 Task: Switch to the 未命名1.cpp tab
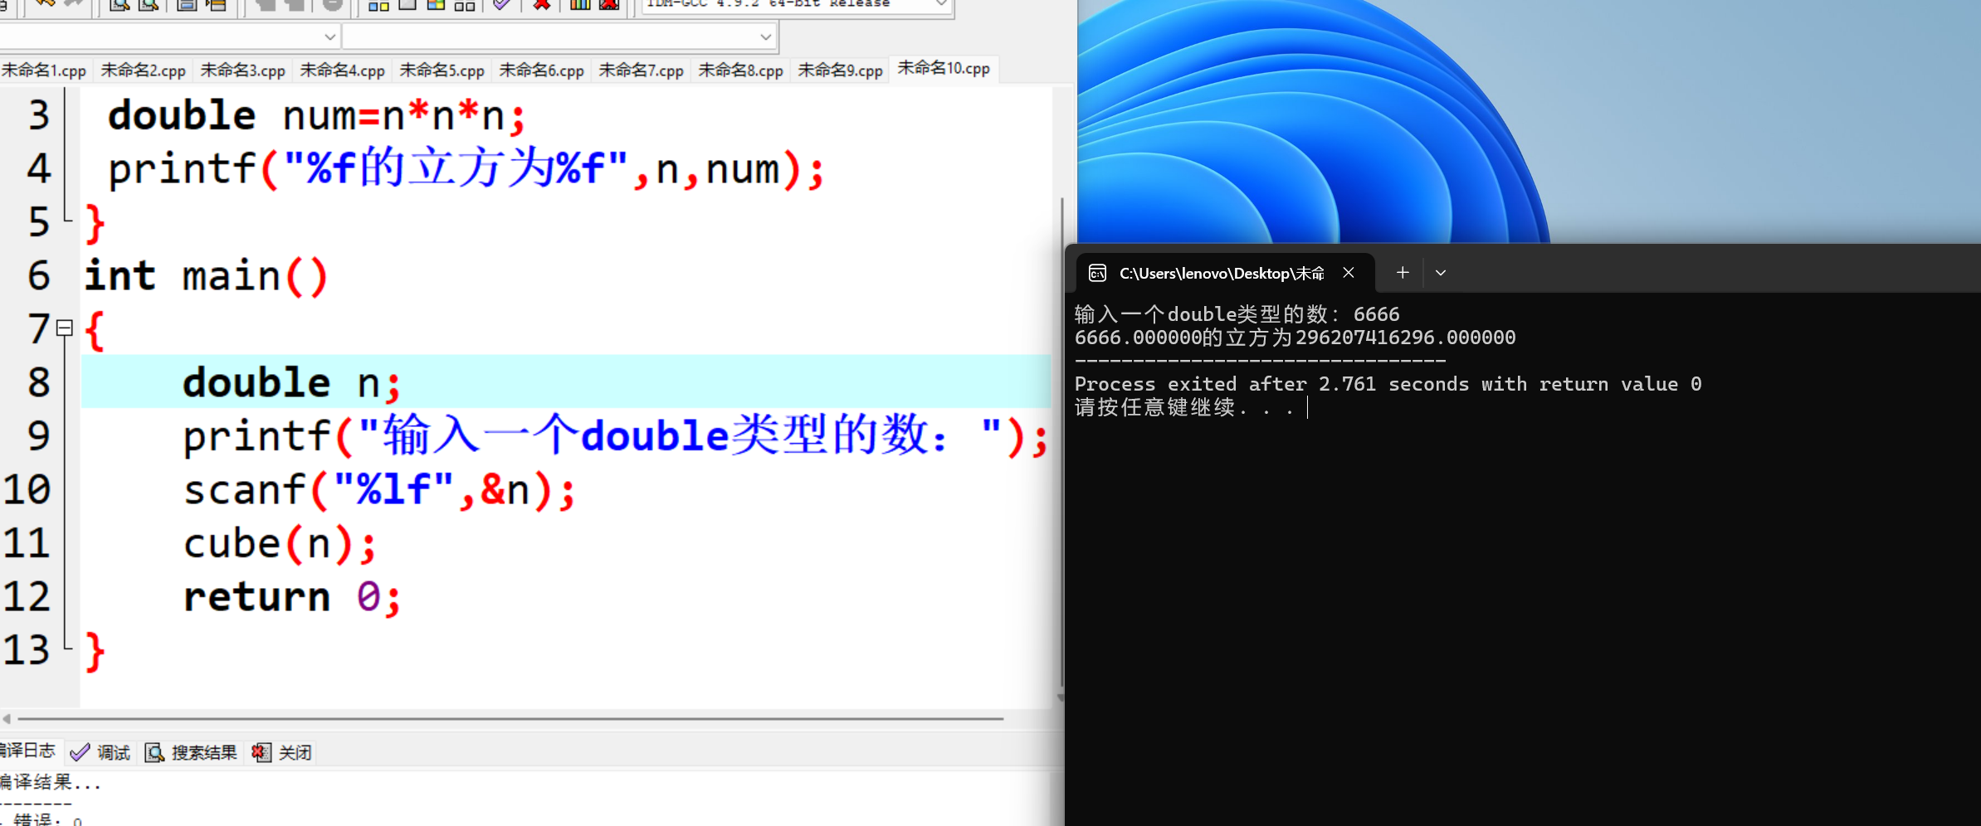[44, 70]
